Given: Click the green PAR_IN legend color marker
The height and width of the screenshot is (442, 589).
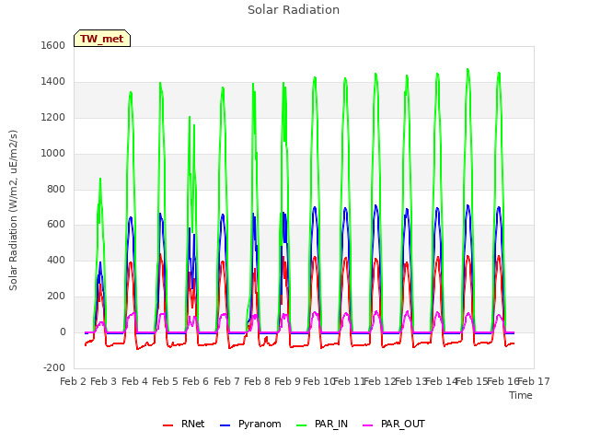Looking at the screenshot, I should click(301, 425).
